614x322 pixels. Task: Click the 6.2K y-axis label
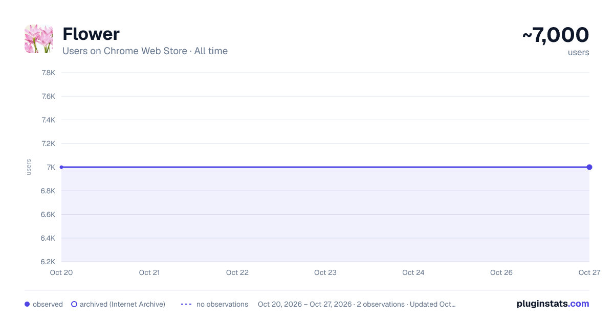point(48,262)
